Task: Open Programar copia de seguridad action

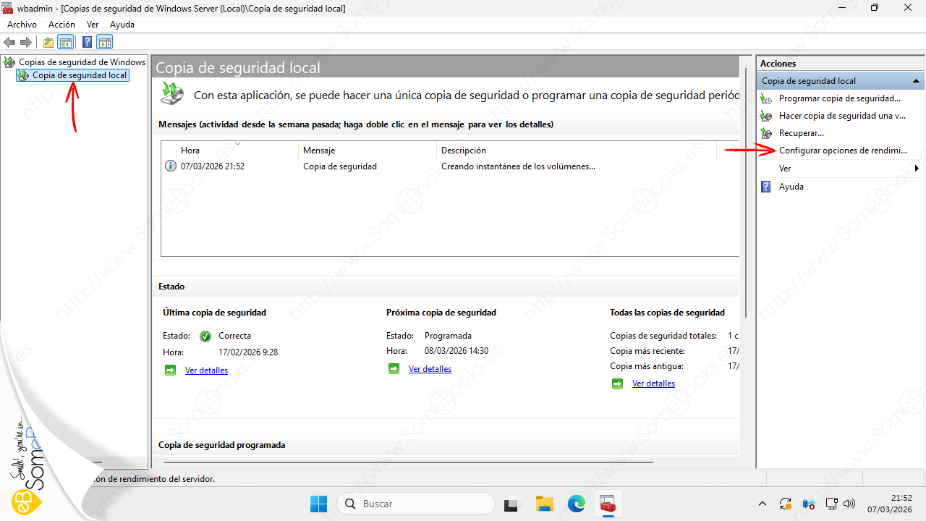Action: 839,98
